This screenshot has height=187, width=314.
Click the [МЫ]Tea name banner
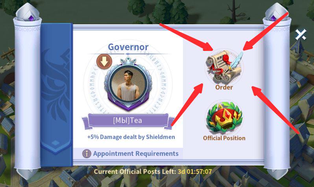click(x=128, y=121)
